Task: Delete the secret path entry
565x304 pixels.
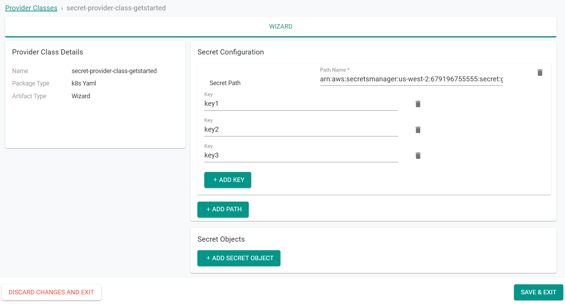Action: point(540,73)
